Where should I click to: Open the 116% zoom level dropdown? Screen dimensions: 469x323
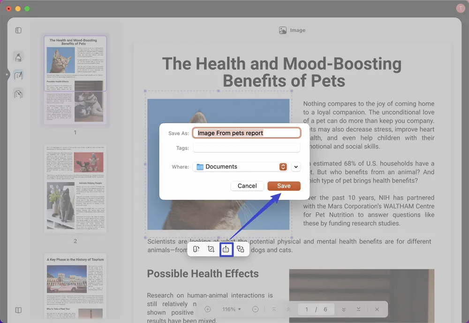(x=232, y=309)
